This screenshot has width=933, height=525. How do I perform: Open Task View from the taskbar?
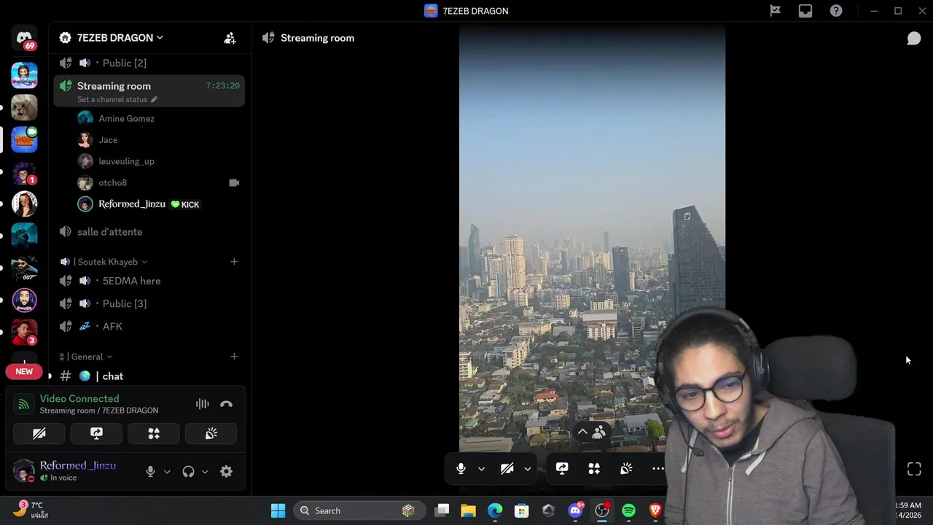442,510
